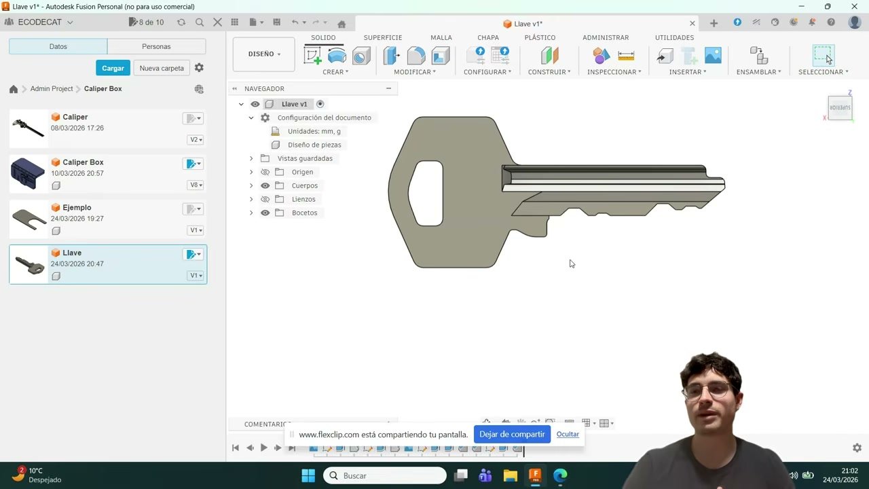
Task: Click Dejar de compartir button
Action: tap(512, 434)
